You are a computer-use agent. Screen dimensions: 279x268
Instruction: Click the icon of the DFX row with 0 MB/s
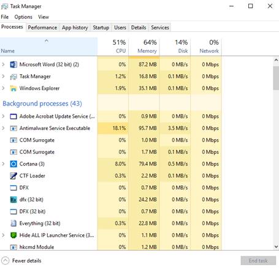tap(13, 188)
